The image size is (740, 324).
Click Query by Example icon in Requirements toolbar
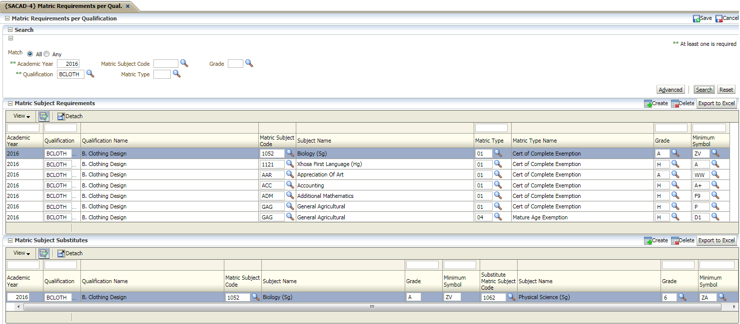coord(44,116)
